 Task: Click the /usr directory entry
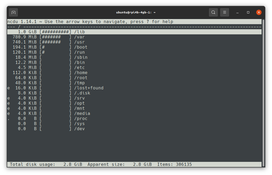click(x=79, y=42)
